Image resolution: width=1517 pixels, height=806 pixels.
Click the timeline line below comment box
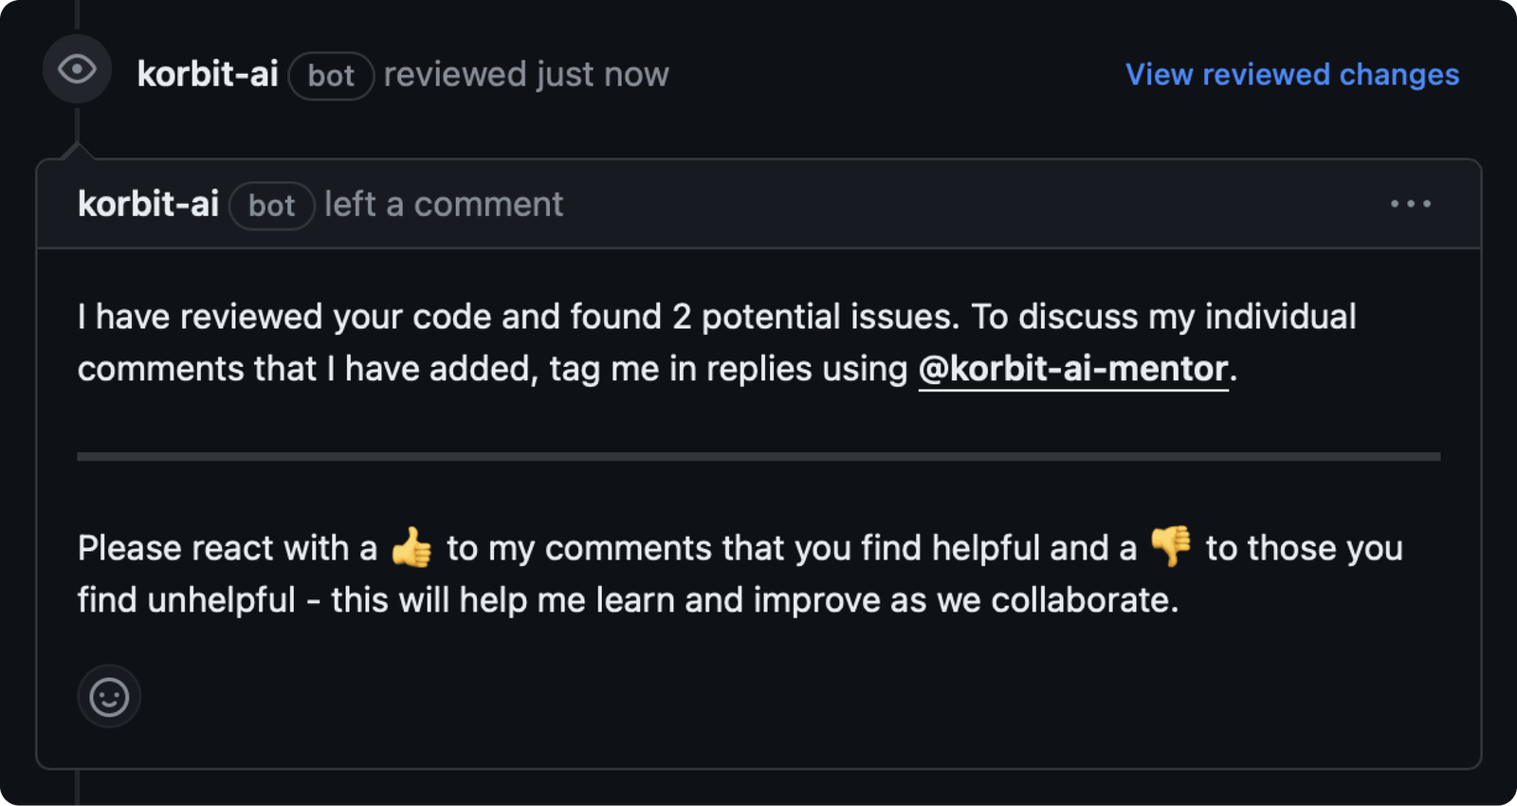(77, 788)
